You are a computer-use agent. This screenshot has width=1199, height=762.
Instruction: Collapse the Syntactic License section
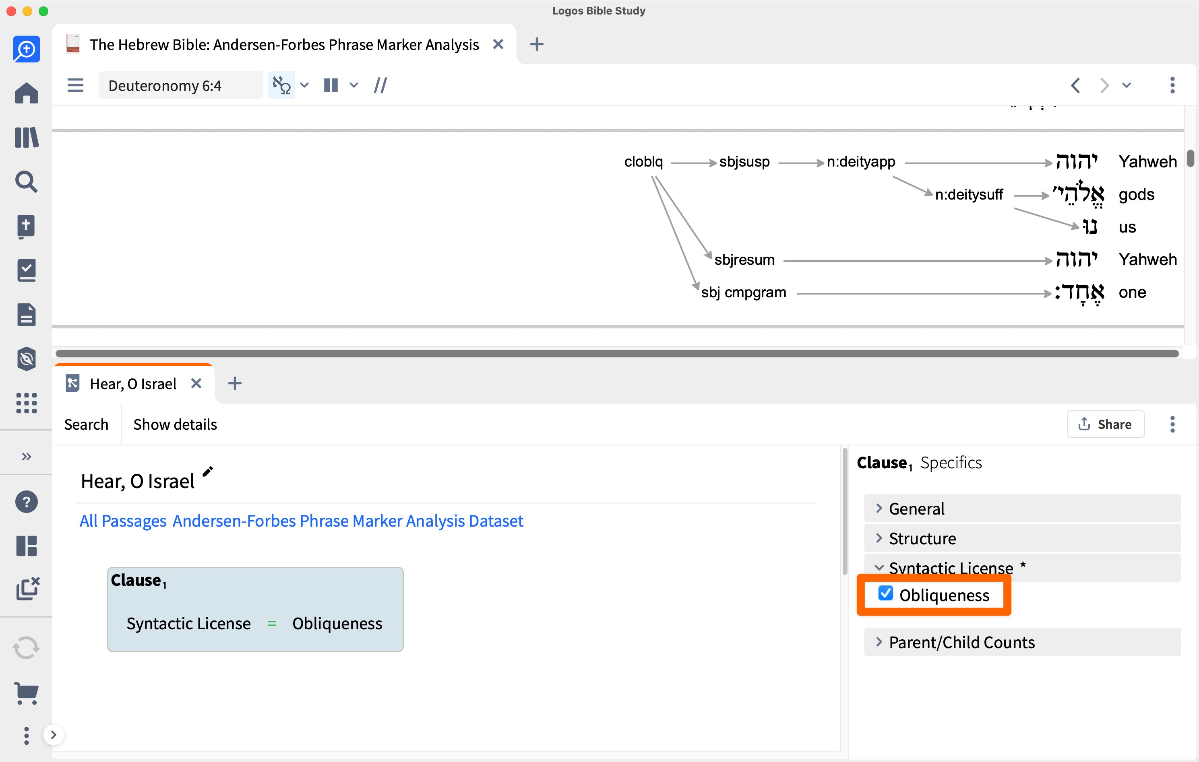[1022, 567]
